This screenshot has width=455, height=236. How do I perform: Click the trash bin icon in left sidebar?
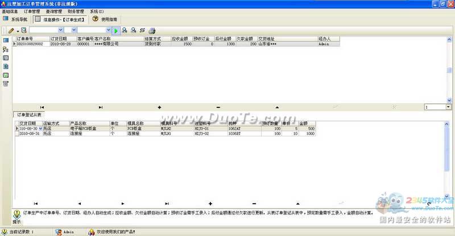click(x=6, y=84)
